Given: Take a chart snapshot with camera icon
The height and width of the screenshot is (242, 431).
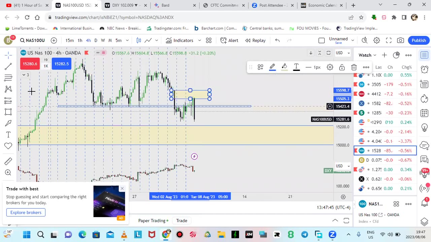Looking at the screenshot, I should pyautogui.click(x=400, y=40).
